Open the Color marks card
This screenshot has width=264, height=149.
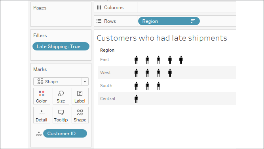click(42, 96)
